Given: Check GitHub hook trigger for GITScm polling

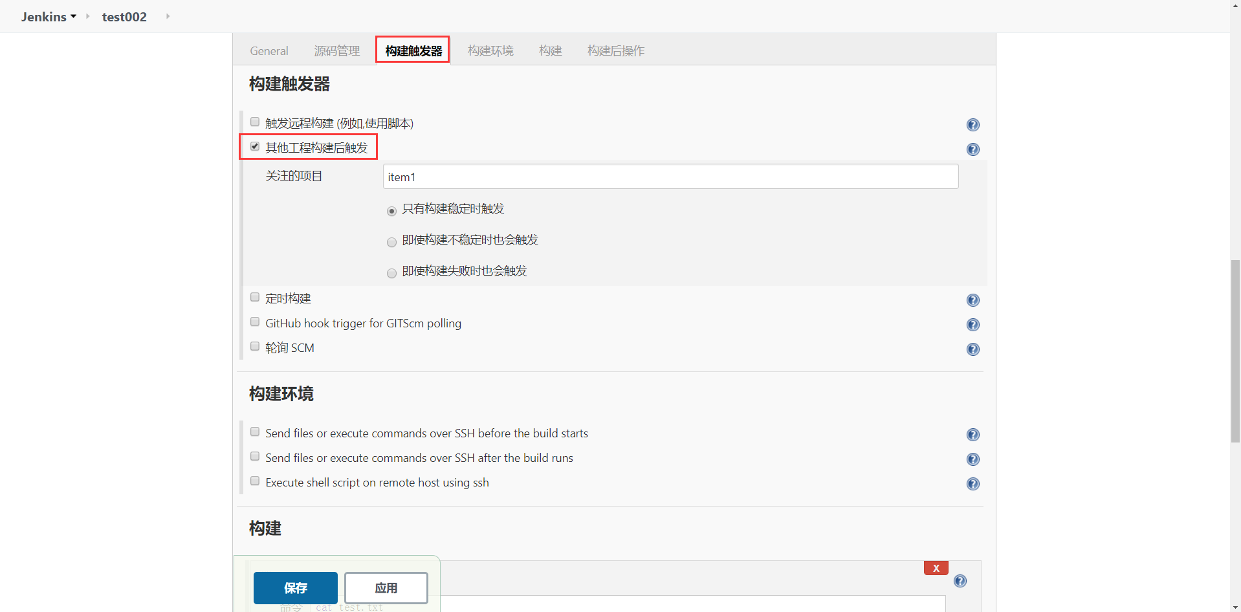Looking at the screenshot, I should coord(255,322).
